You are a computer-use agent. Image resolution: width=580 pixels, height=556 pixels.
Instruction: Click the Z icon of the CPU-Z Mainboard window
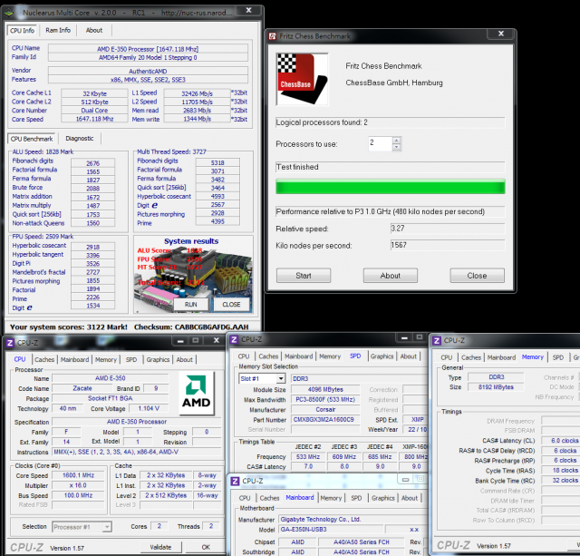point(235,482)
